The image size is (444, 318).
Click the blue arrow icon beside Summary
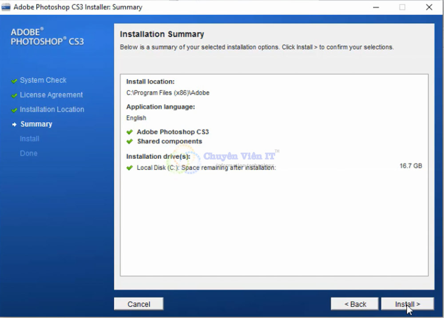(15, 124)
